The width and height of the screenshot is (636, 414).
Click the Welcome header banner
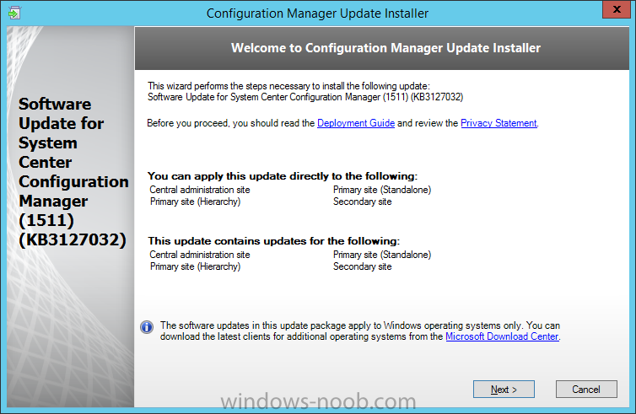(382, 48)
